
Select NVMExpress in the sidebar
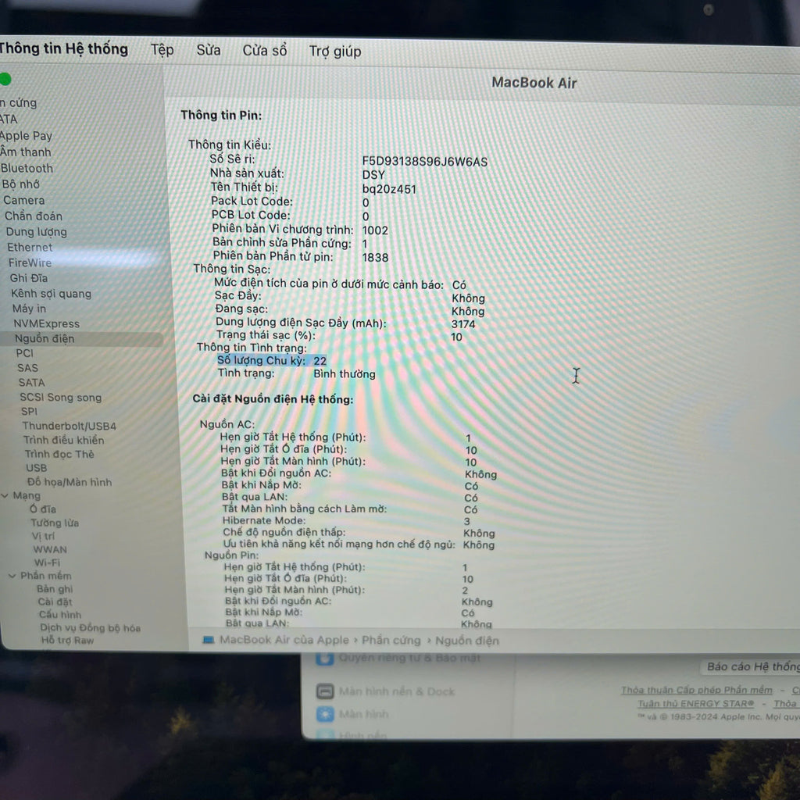click(46, 324)
